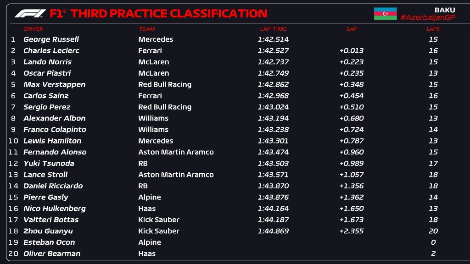Click Max Verstappen's name

coord(54,84)
